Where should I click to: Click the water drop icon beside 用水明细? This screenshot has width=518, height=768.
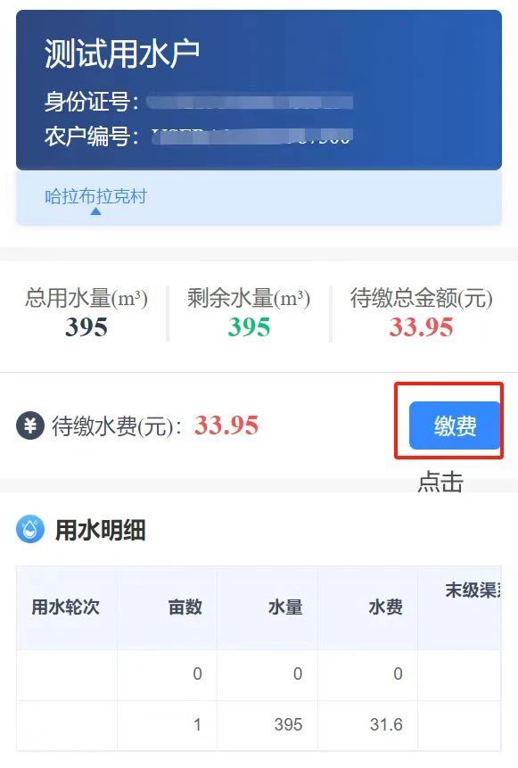pyautogui.click(x=30, y=529)
